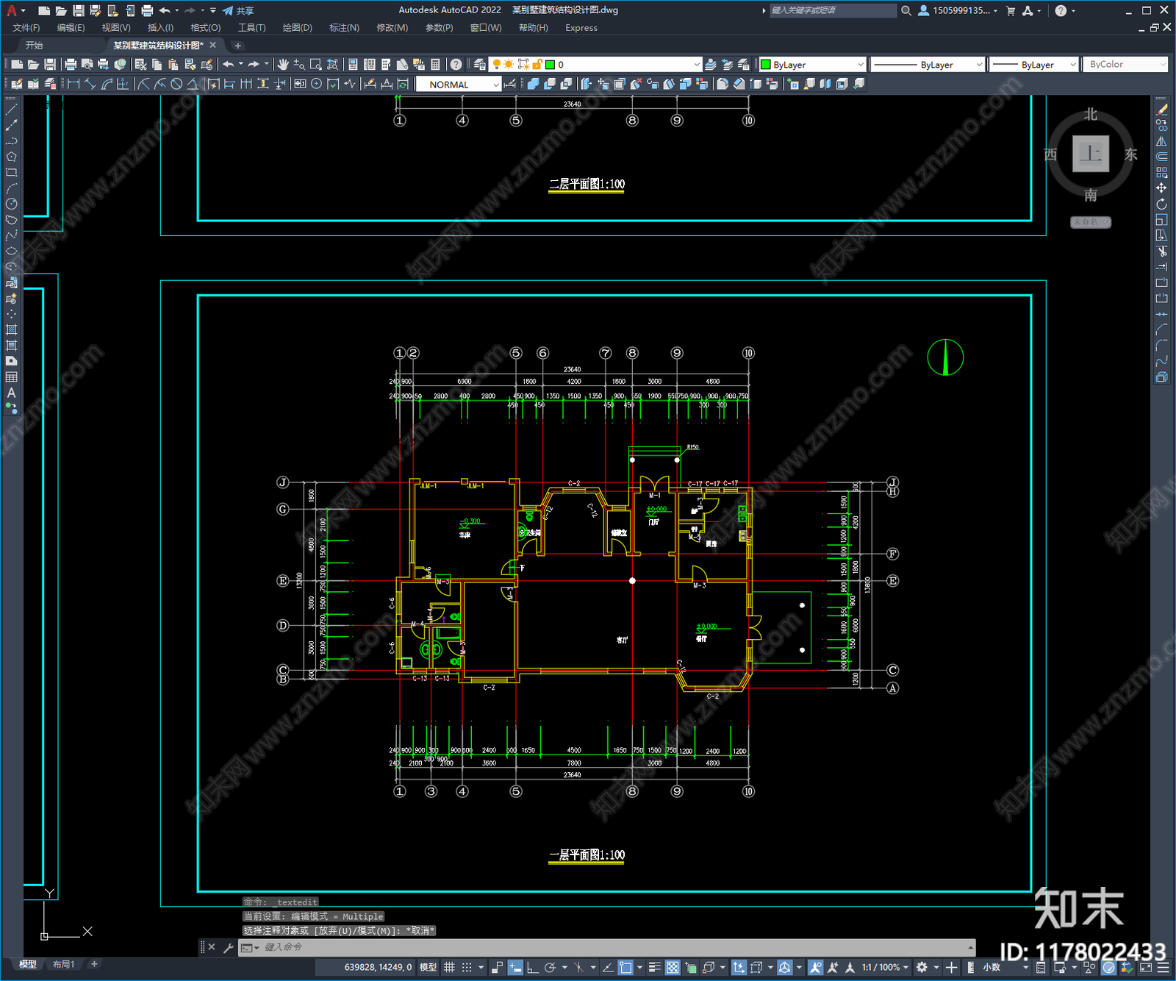Click the ViewCube 上 top face
This screenshot has width=1176, height=981.
point(1091,154)
